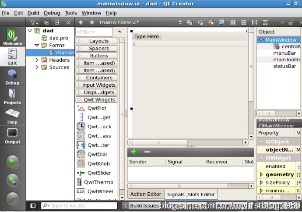The image size is (302, 212).
Task: Go forward in editor history
Action: pos(92,22)
